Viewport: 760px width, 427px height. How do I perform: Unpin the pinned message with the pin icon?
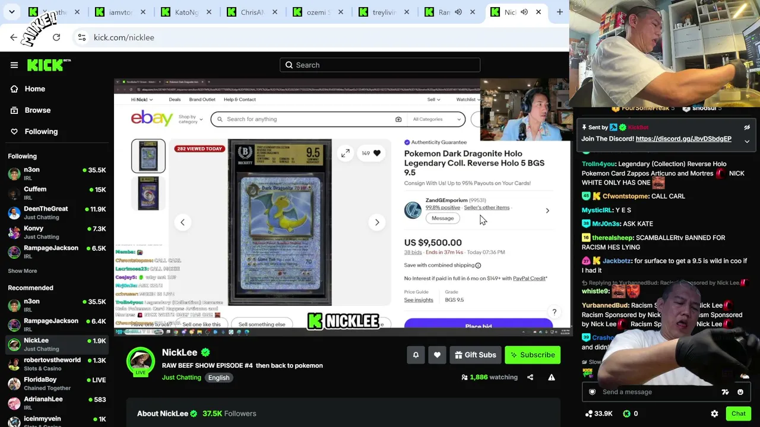click(x=747, y=128)
